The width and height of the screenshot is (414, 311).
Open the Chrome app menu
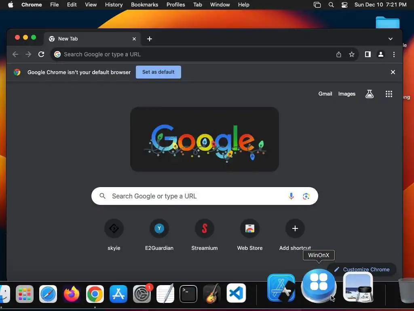tap(32, 5)
